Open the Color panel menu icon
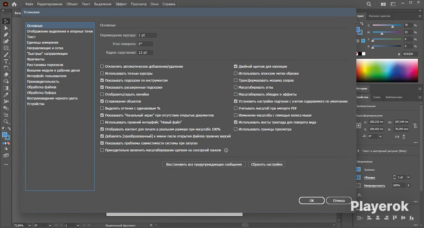 pyautogui.click(x=420, y=16)
